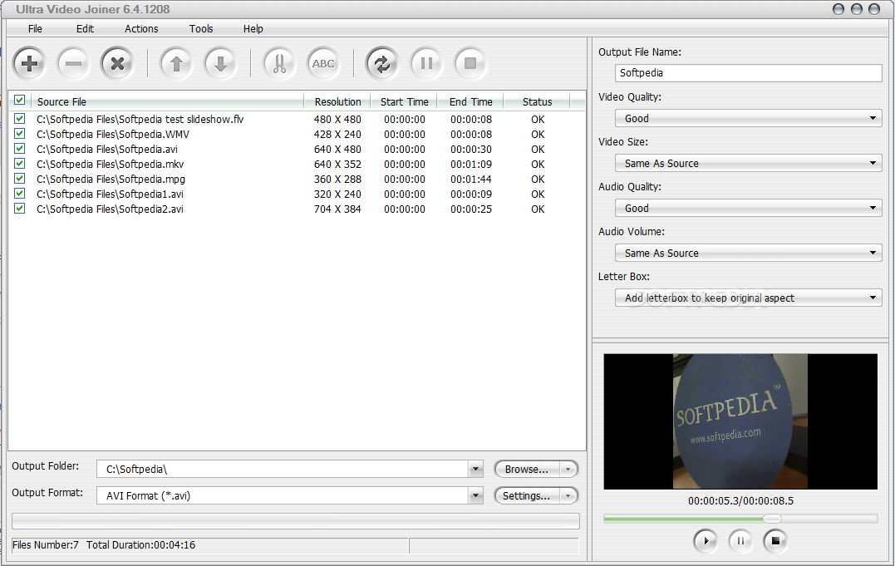895x566 pixels.
Task: Open the Tools menu
Action: point(201,28)
